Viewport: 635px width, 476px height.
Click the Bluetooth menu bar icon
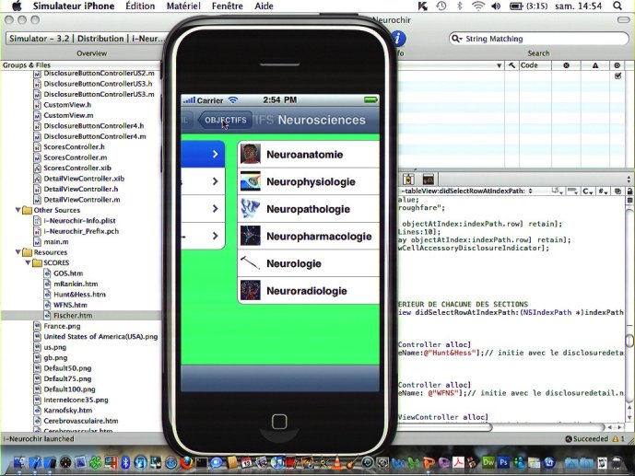(x=460, y=6)
